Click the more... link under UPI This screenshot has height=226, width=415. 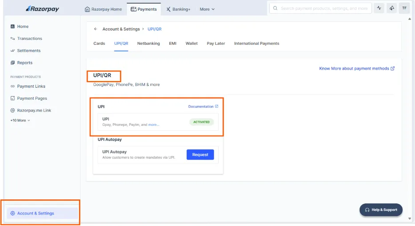(x=154, y=125)
